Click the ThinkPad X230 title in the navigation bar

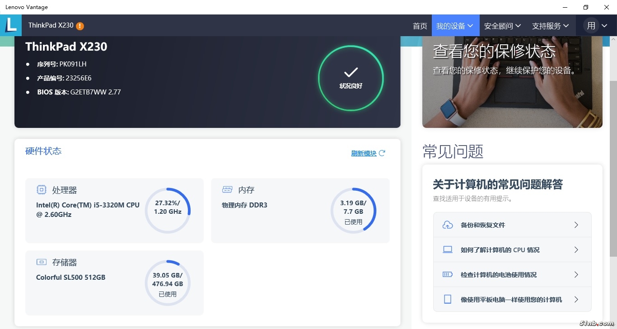point(51,25)
